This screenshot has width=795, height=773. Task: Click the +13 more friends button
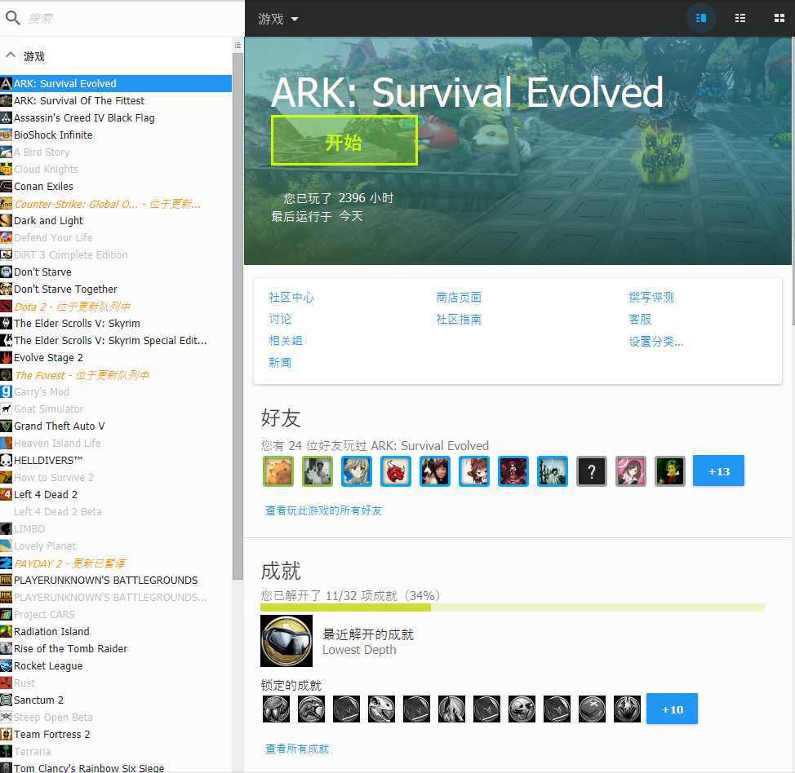[718, 471]
